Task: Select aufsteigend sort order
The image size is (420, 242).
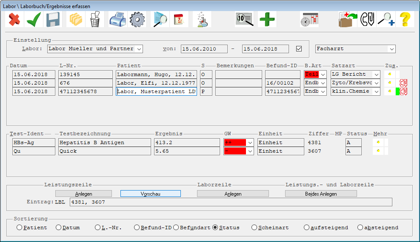Action: (x=306, y=227)
